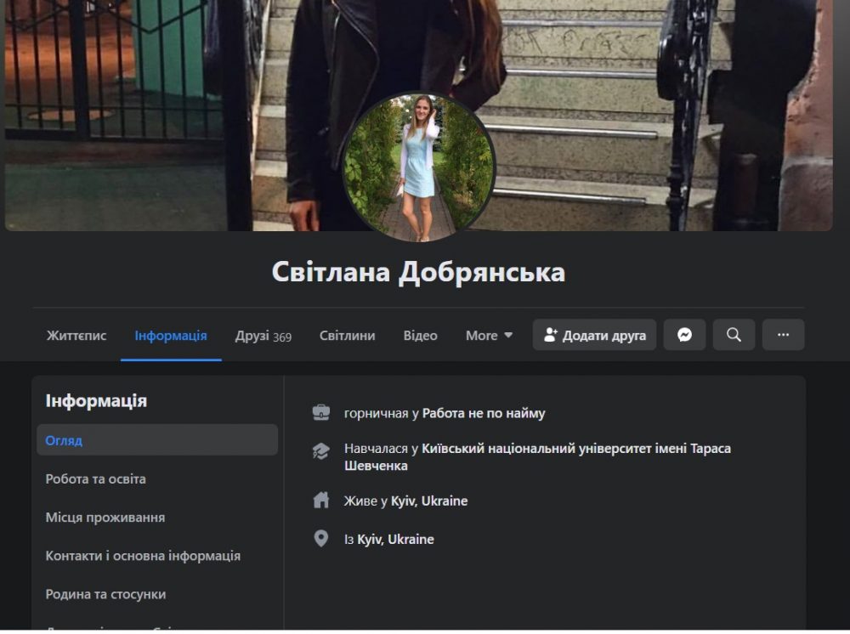This screenshot has height=634, width=850.
Task: Switch to the Життєпис tab
Action: (x=76, y=336)
